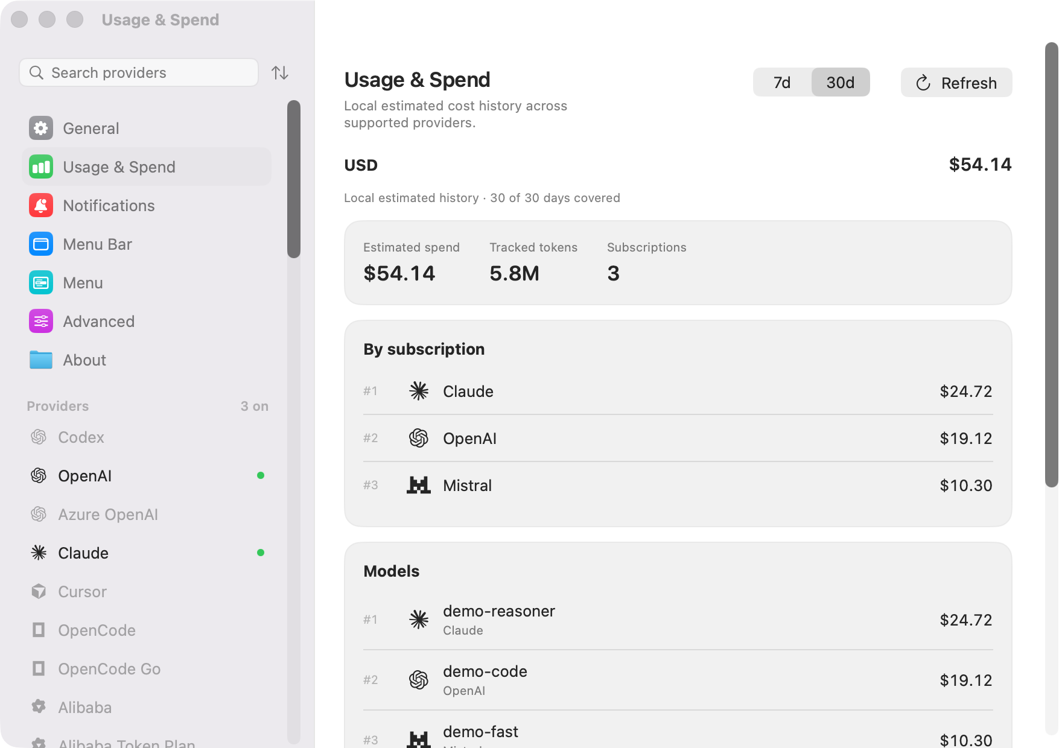Refresh the usage data
Screen dimensions: 1062x748
pos(956,83)
